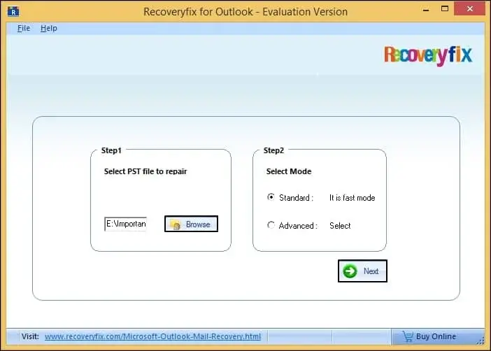Click the colorful Recoveryfix logo

(x=427, y=55)
